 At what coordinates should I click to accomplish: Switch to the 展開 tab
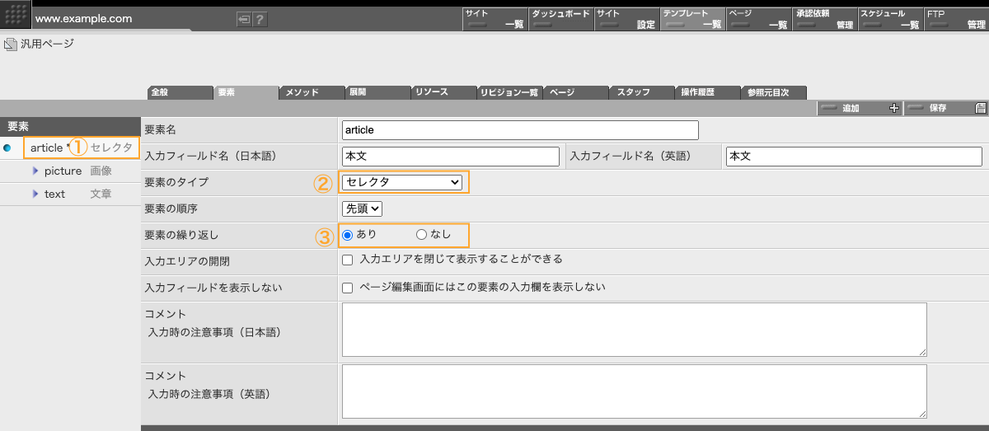tap(378, 92)
